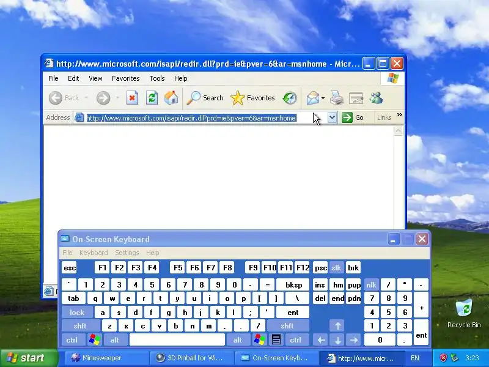Expand the Links bar chevron

click(x=400, y=115)
